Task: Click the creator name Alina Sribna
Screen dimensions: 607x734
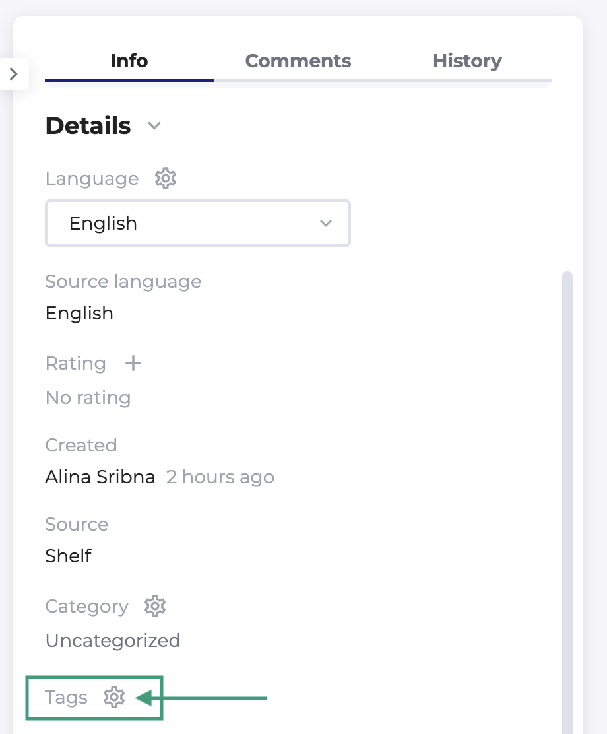Action: click(x=100, y=477)
